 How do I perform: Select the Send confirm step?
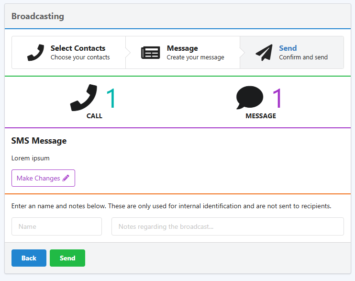point(292,52)
